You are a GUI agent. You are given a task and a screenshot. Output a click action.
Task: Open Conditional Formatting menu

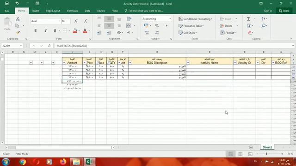point(195,19)
